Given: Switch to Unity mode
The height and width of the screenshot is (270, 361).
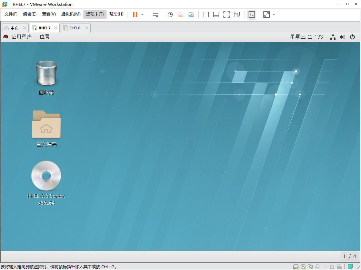Looking at the screenshot, I should (237, 15).
